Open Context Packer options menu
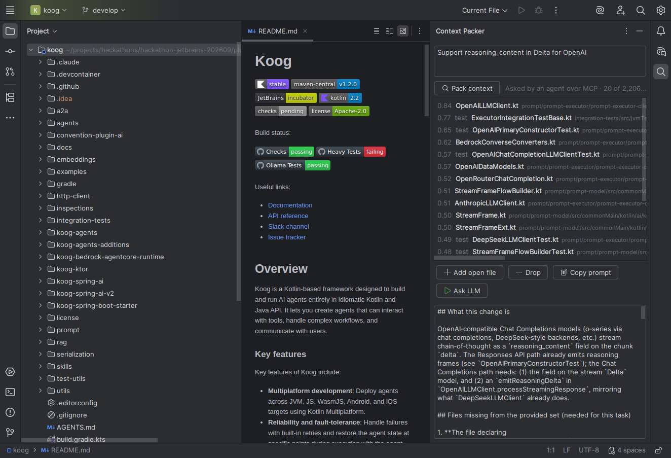The width and height of the screenshot is (671, 458). 626,31
